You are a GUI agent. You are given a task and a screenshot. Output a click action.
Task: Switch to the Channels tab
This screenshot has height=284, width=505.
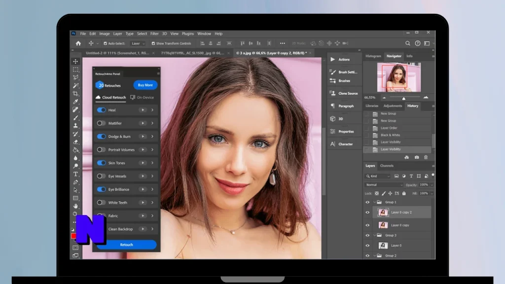pyautogui.click(x=387, y=166)
